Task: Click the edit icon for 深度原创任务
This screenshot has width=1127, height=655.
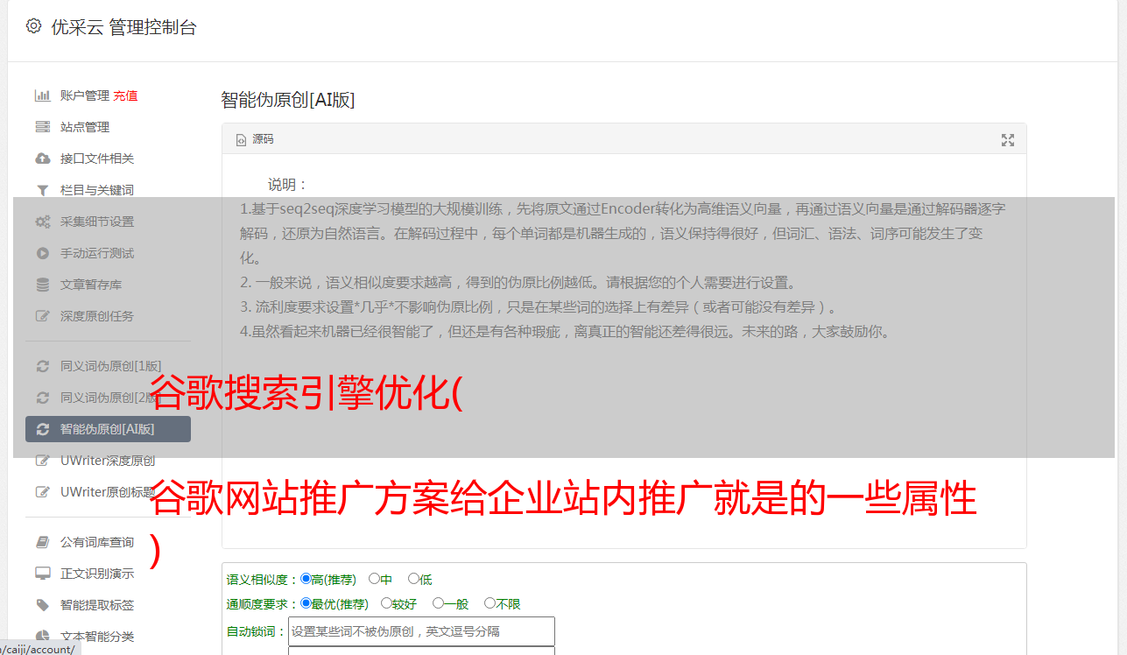Action: tap(42, 316)
